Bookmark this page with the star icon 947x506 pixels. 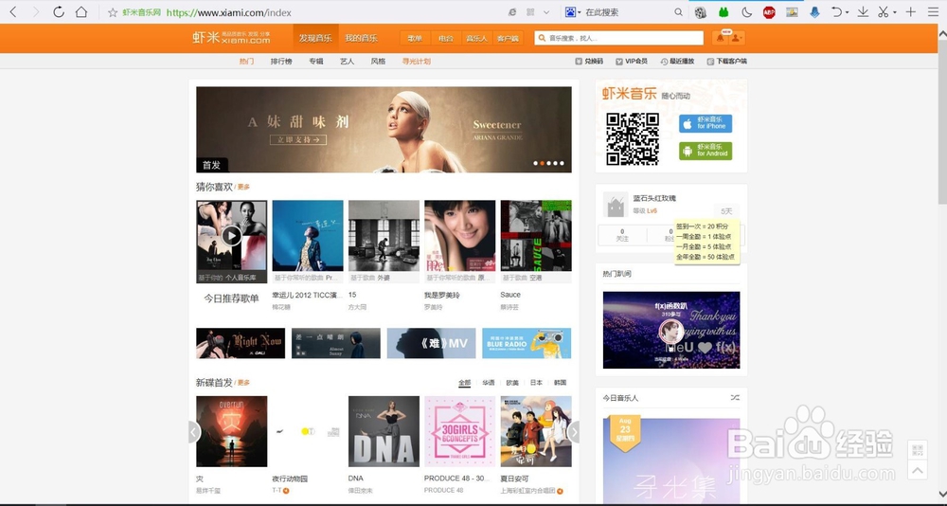(113, 12)
